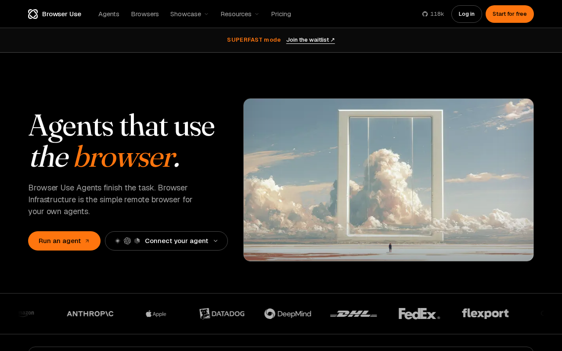Open the GitHub 118k stars link
The image size is (562, 351).
coord(433,14)
